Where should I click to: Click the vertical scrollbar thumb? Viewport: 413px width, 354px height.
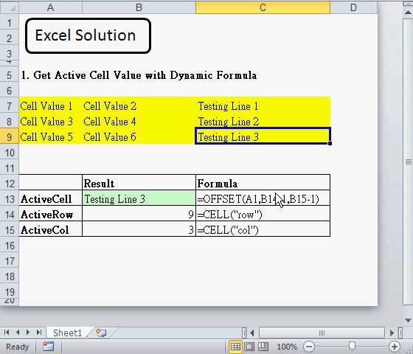409,162
